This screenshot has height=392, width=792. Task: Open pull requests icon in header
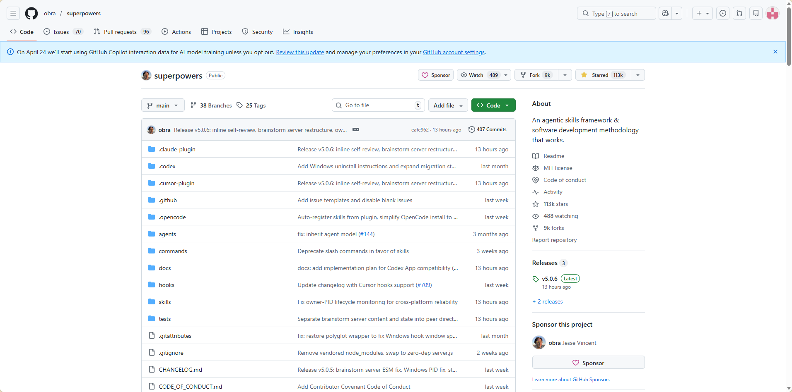pos(739,14)
